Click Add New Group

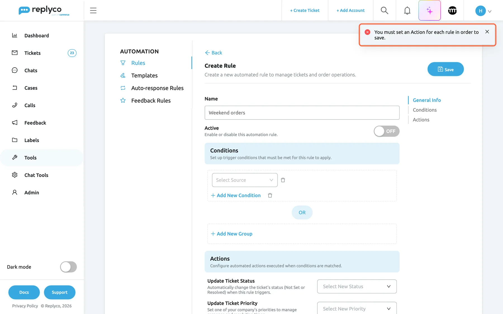click(231, 234)
